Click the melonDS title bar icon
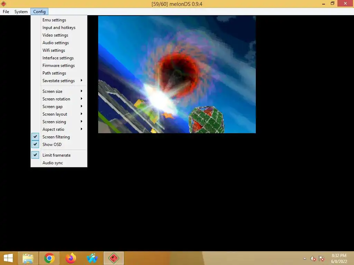354x265 pixels. (3, 3)
